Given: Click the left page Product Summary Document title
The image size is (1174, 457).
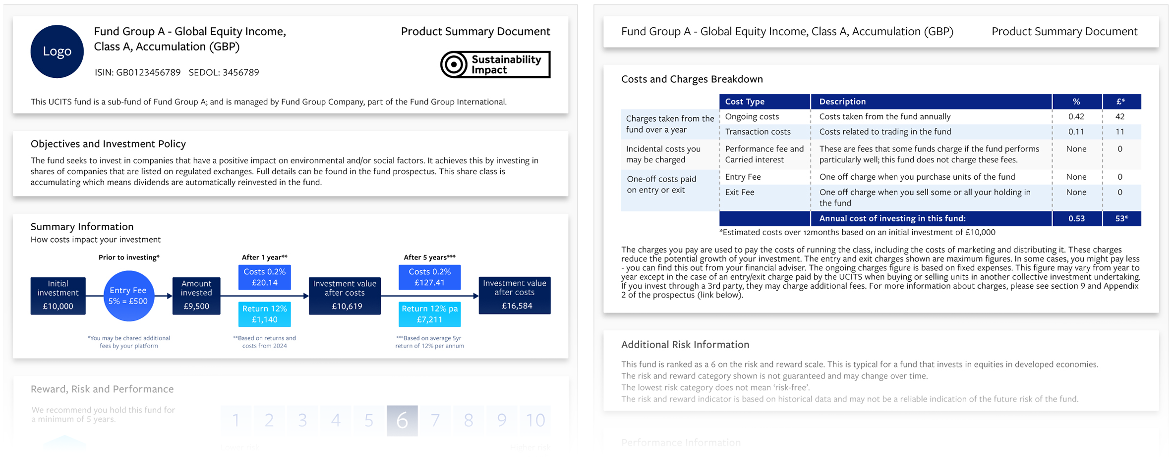Looking at the screenshot, I should 475,31.
